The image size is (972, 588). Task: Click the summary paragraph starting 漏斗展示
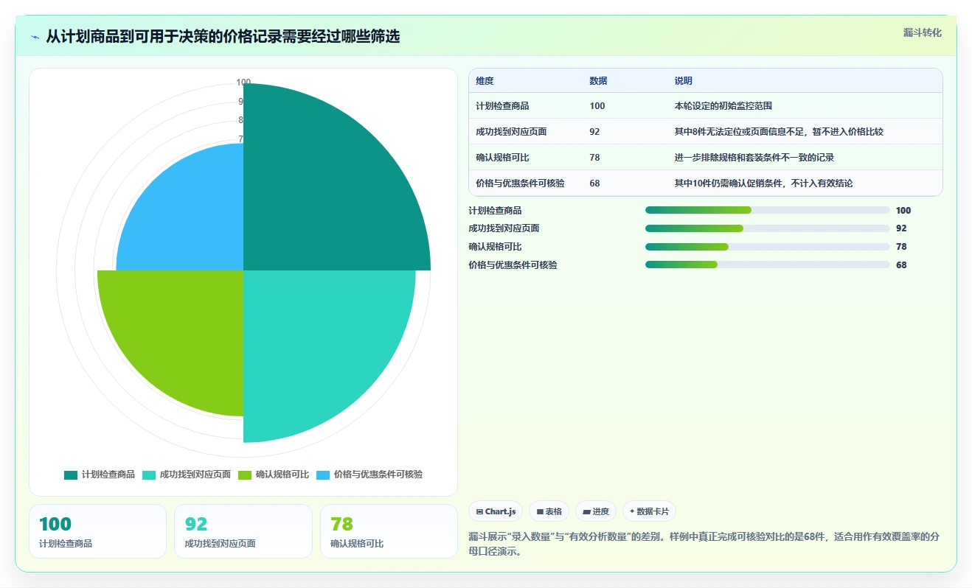[704, 544]
